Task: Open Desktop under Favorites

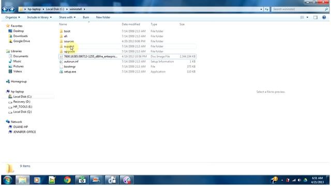Action: [19, 31]
